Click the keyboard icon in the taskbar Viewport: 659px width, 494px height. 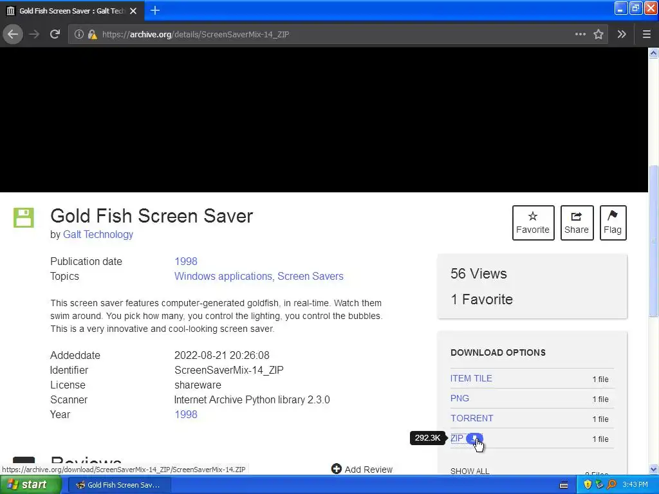point(564,485)
